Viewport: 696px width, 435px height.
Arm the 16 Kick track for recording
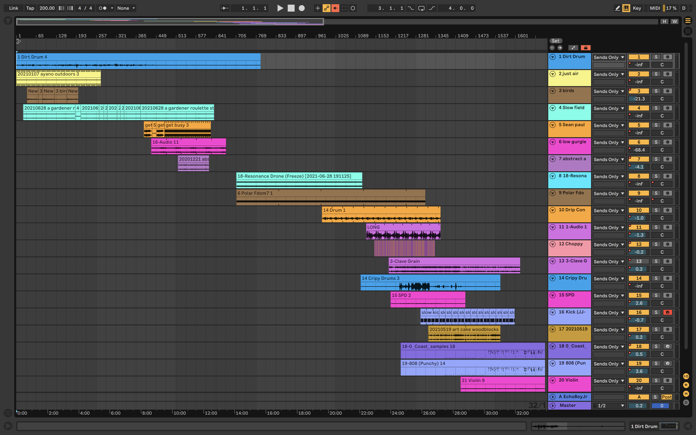tap(667, 312)
